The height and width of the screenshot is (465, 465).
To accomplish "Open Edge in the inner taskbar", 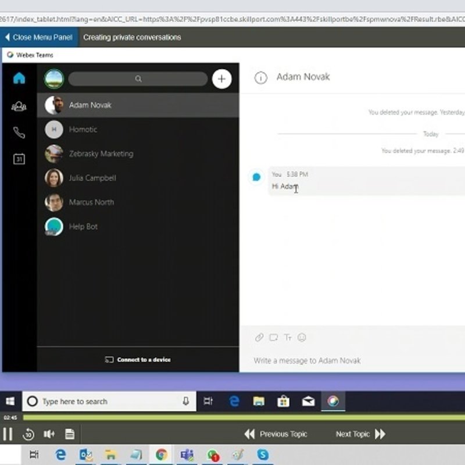I will pos(234,401).
